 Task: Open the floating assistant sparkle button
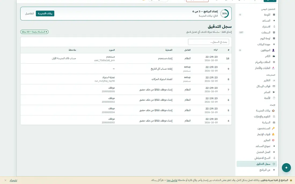(286, 168)
